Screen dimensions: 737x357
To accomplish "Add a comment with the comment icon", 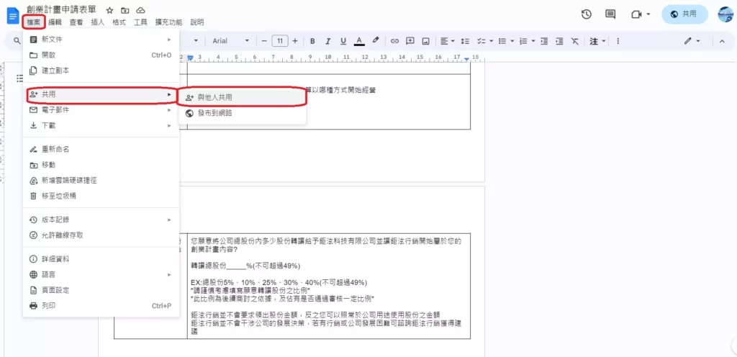I will (x=410, y=41).
